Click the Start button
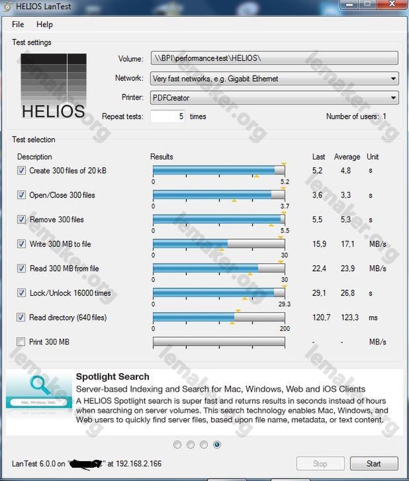This screenshot has height=481, width=409. point(374,464)
